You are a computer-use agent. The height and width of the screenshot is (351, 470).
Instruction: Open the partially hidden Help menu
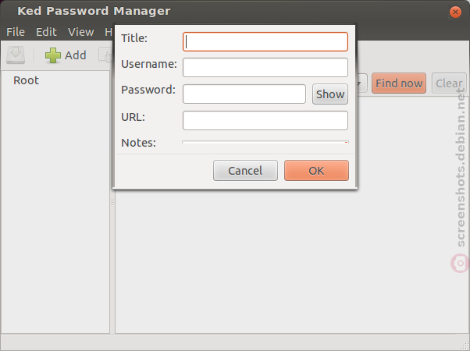(x=109, y=32)
